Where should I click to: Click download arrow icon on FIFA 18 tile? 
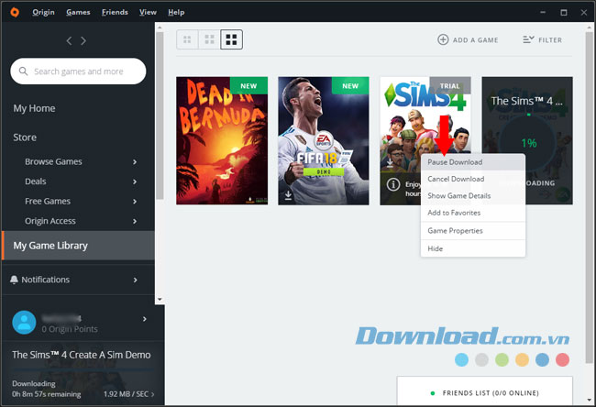point(290,194)
